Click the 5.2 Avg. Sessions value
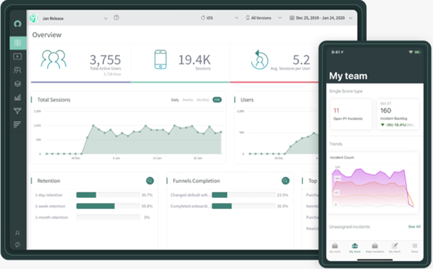The width and height of the screenshot is (433, 269). point(301,60)
